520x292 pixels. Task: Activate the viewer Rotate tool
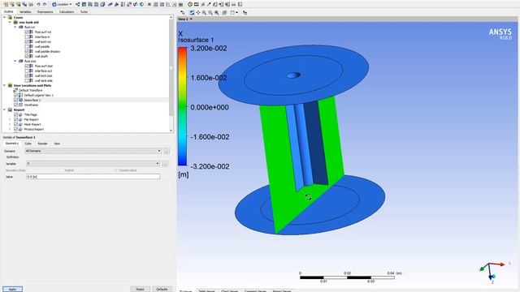point(192,13)
